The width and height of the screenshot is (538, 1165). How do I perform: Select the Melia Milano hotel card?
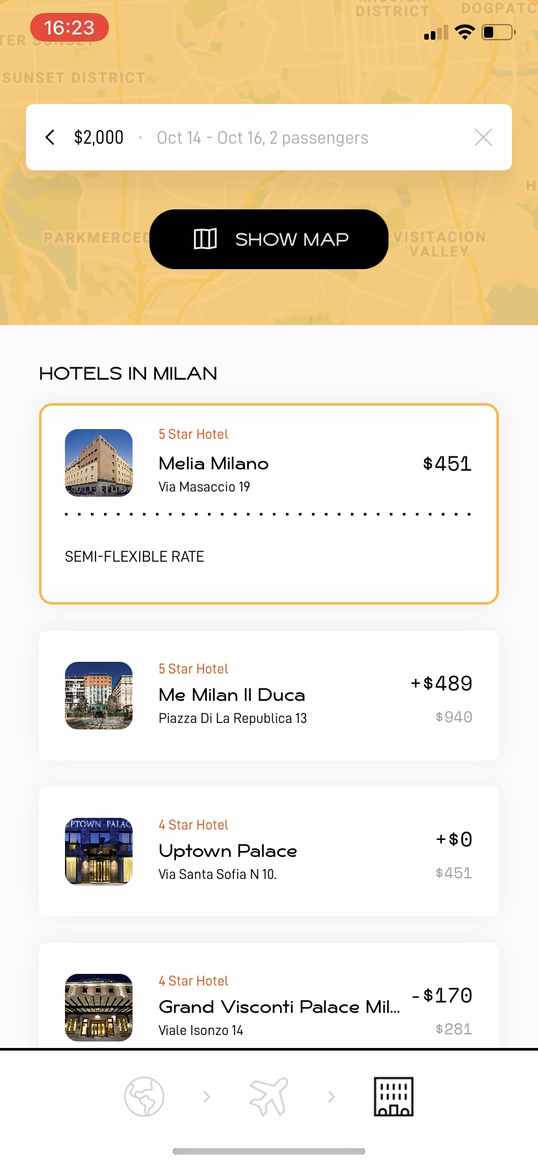pyautogui.click(x=269, y=504)
